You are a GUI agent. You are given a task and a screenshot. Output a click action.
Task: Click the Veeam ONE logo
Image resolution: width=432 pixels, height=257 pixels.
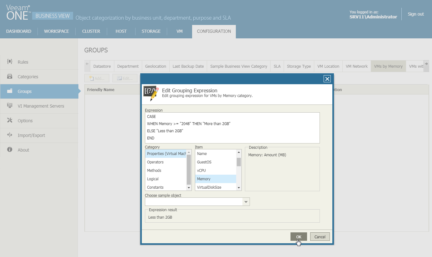point(19,13)
